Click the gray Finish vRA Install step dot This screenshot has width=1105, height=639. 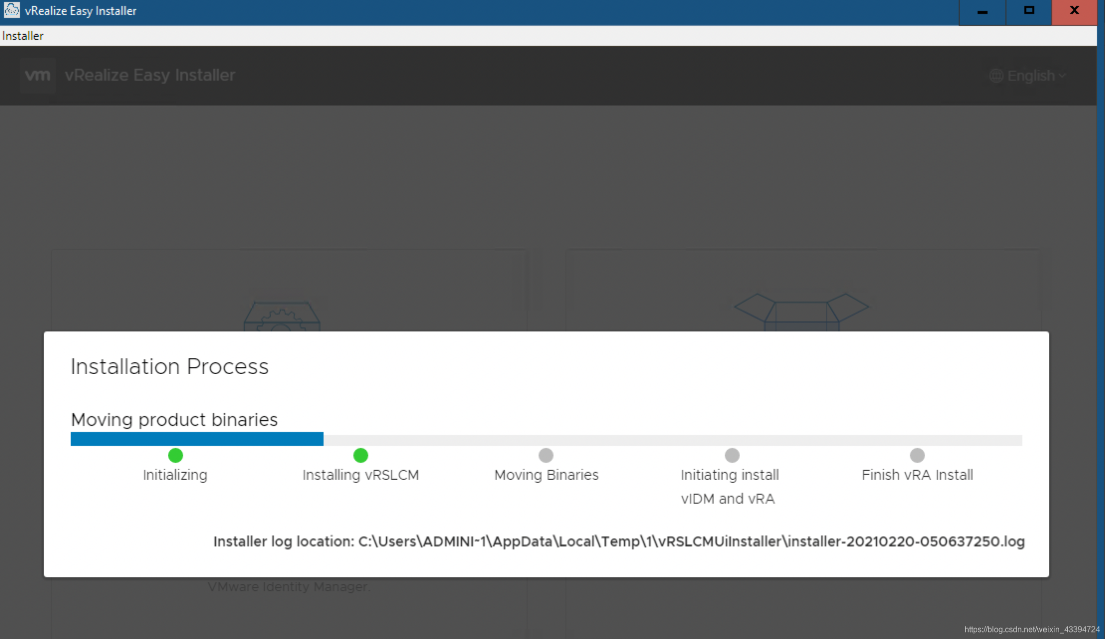coord(917,455)
